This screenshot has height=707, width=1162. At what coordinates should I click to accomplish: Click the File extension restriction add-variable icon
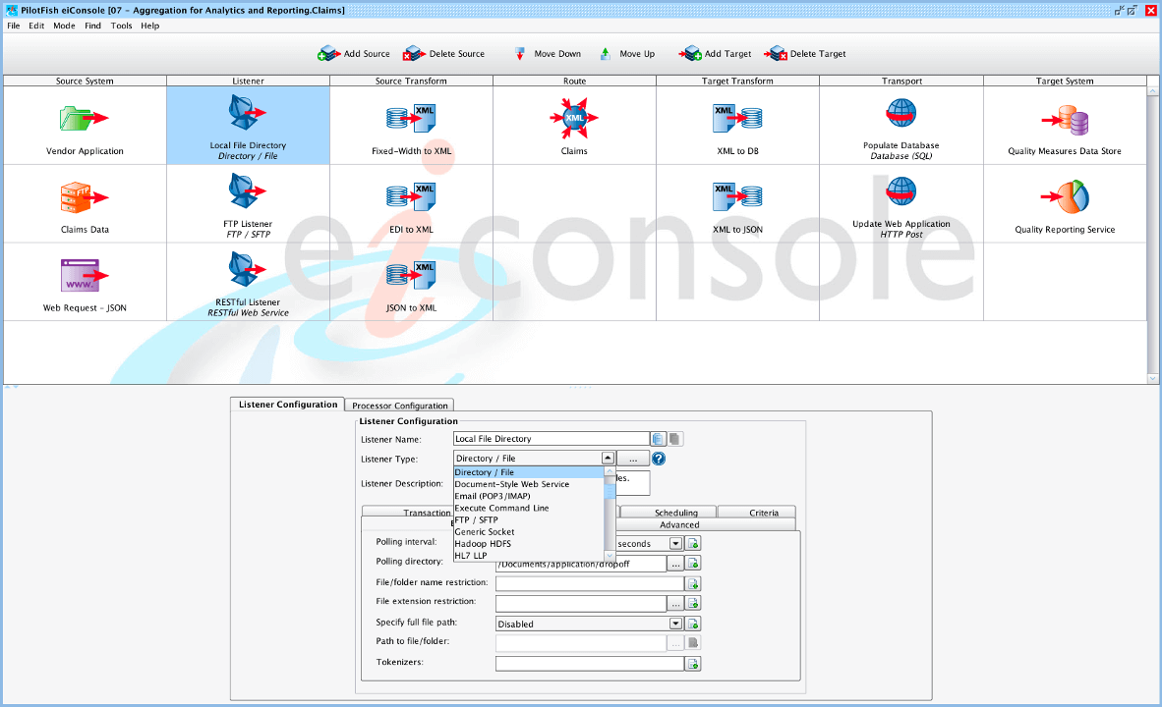(693, 603)
